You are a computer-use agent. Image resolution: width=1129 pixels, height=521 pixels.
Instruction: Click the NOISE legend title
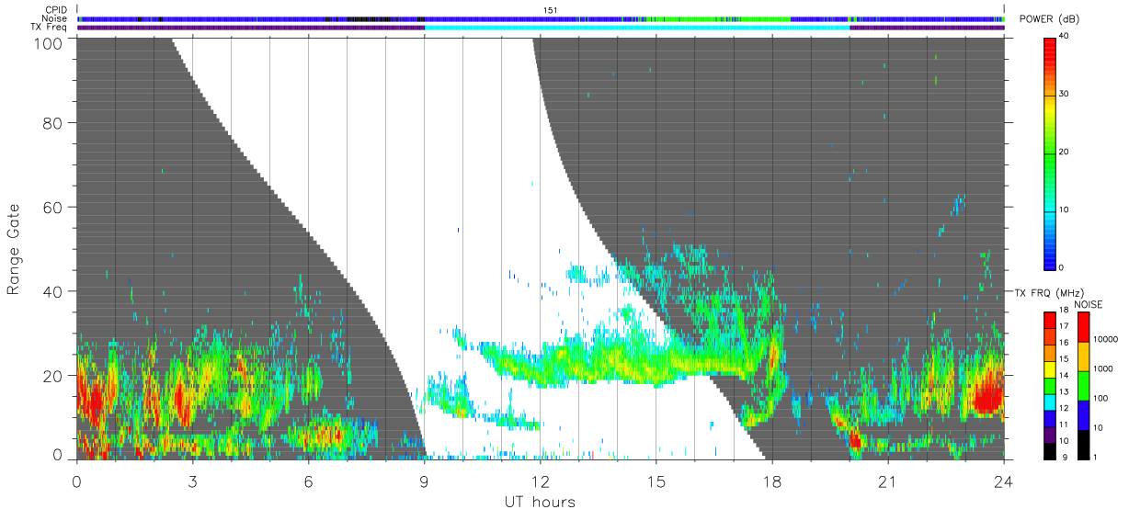[1088, 304]
